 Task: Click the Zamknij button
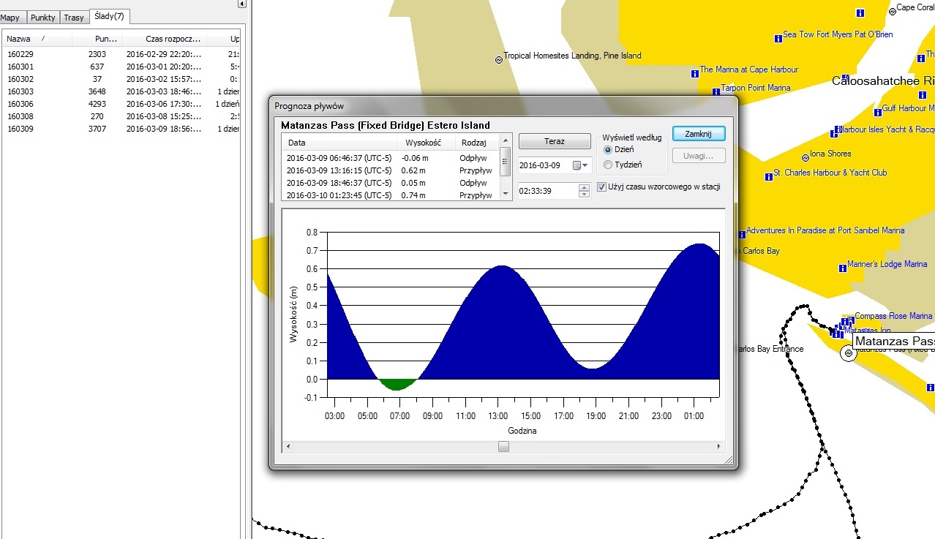(698, 135)
